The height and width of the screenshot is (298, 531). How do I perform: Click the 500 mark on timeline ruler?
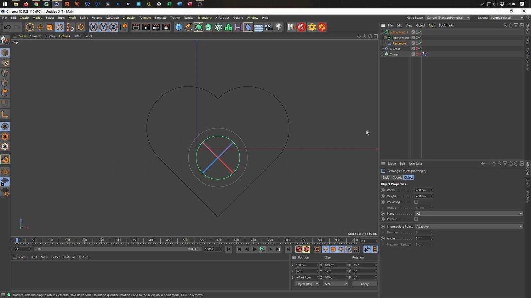[185, 241]
